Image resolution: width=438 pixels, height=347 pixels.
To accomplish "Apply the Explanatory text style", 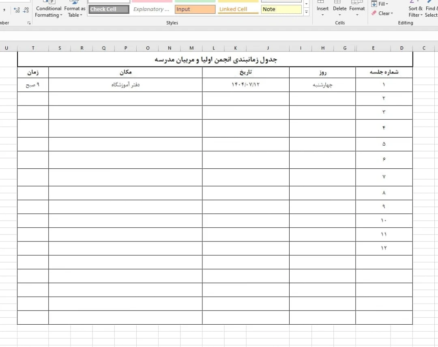I will pyautogui.click(x=152, y=9).
